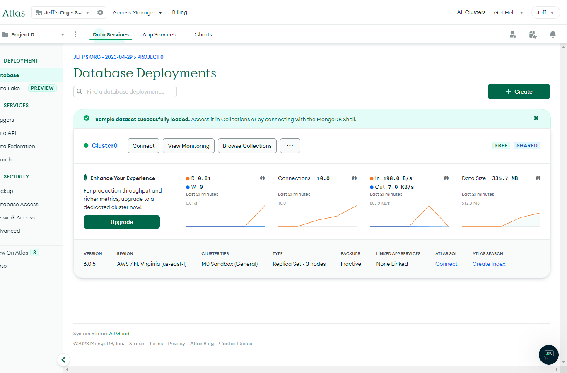Open the project activity feed icon
The image size is (567, 373).
coord(533,34)
